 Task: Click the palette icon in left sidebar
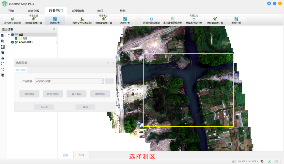click(3, 47)
